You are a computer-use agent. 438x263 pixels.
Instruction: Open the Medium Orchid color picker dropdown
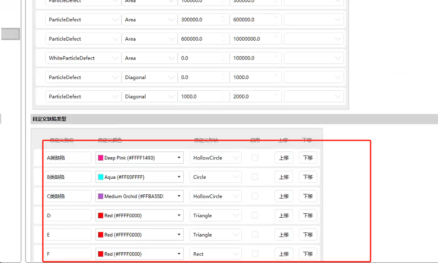pyautogui.click(x=179, y=196)
